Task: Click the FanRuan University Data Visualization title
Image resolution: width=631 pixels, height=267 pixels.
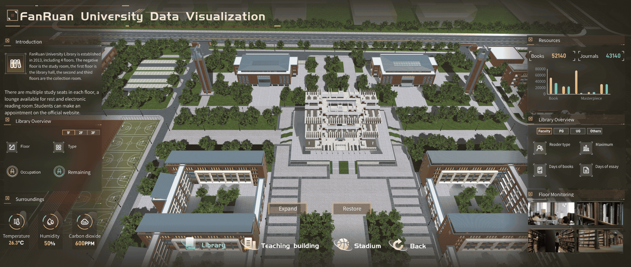Action: point(143,16)
